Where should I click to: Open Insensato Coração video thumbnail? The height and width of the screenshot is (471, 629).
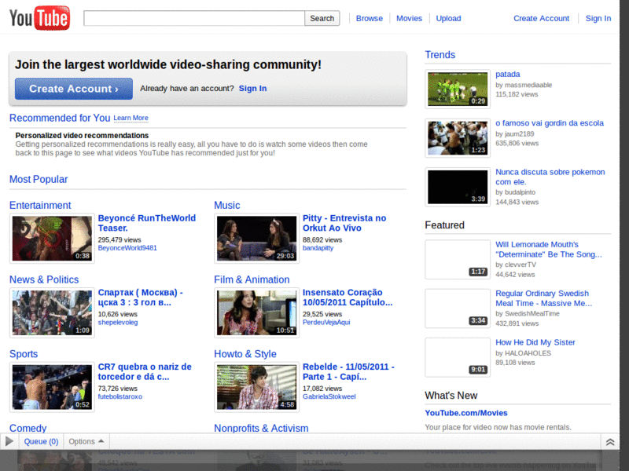(x=257, y=312)
